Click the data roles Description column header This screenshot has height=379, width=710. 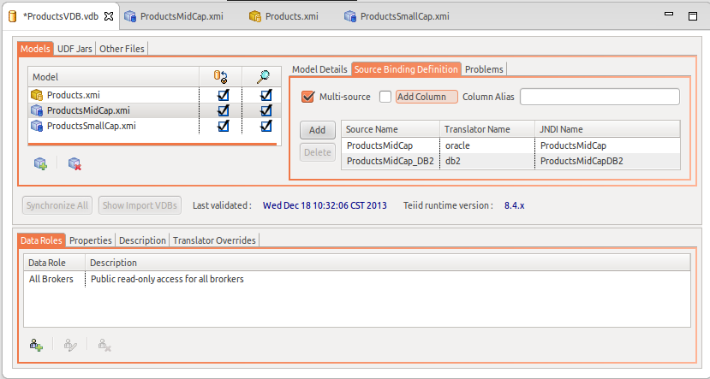coord(388,263)
